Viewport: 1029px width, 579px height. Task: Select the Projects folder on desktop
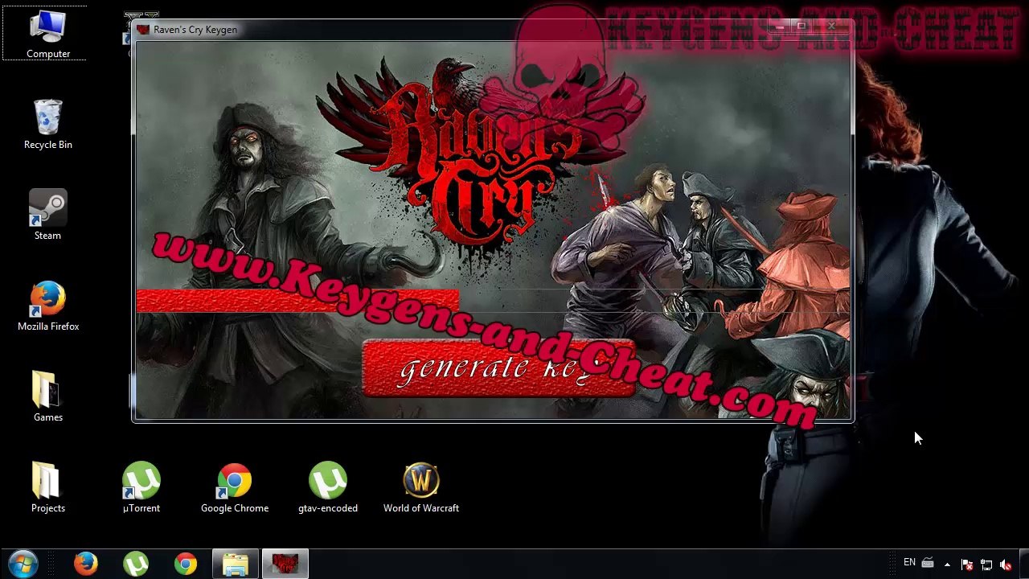click(x=48, y=488)
